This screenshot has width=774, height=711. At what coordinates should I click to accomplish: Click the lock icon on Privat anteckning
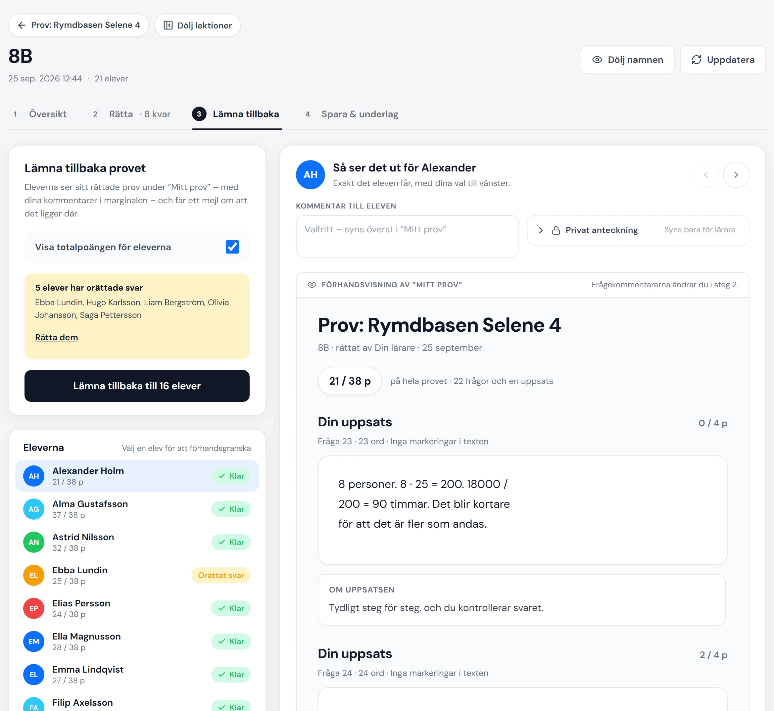(556, 230)
